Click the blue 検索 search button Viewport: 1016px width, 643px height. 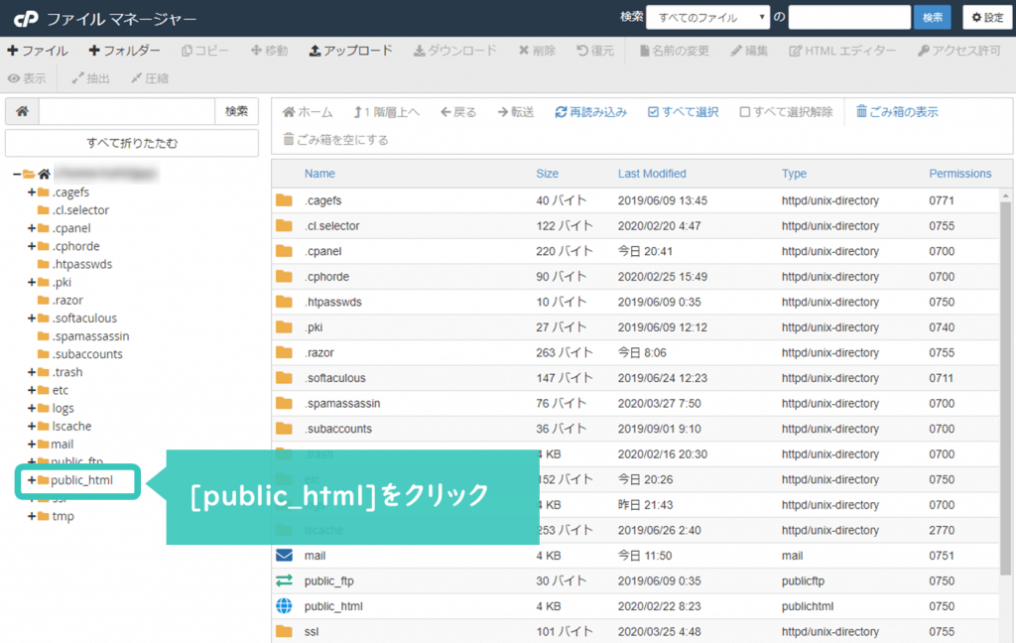[933, 18]
